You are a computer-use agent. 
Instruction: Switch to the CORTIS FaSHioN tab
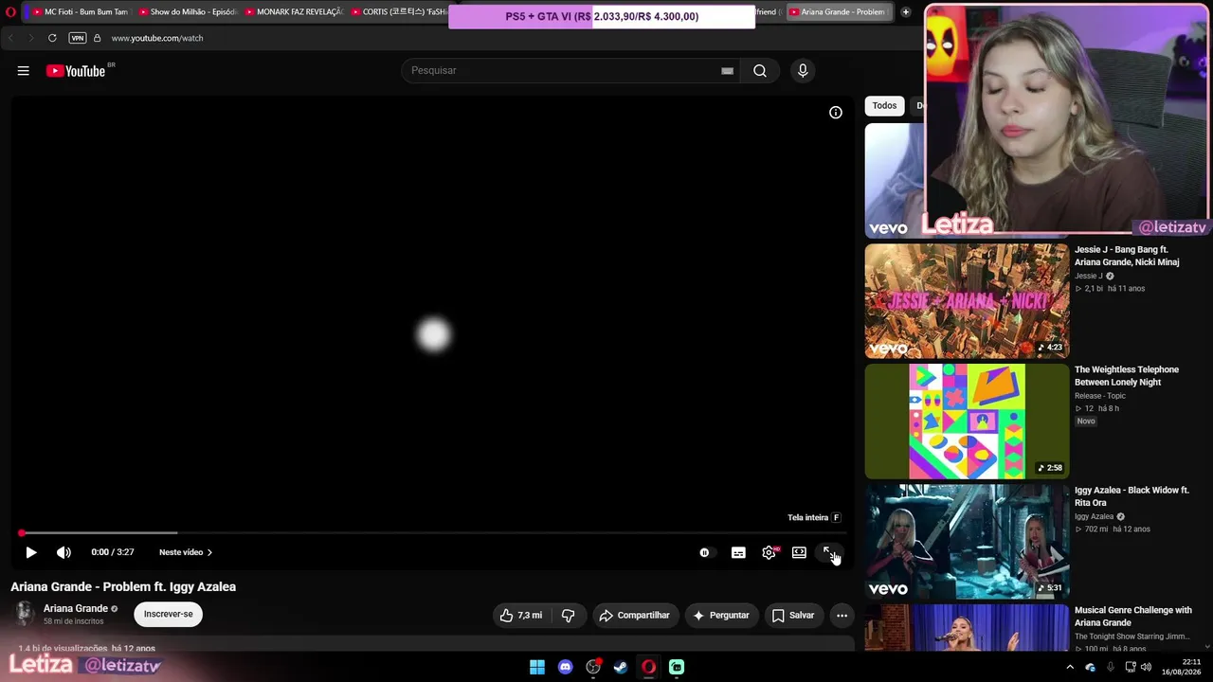tap(399, 12)
